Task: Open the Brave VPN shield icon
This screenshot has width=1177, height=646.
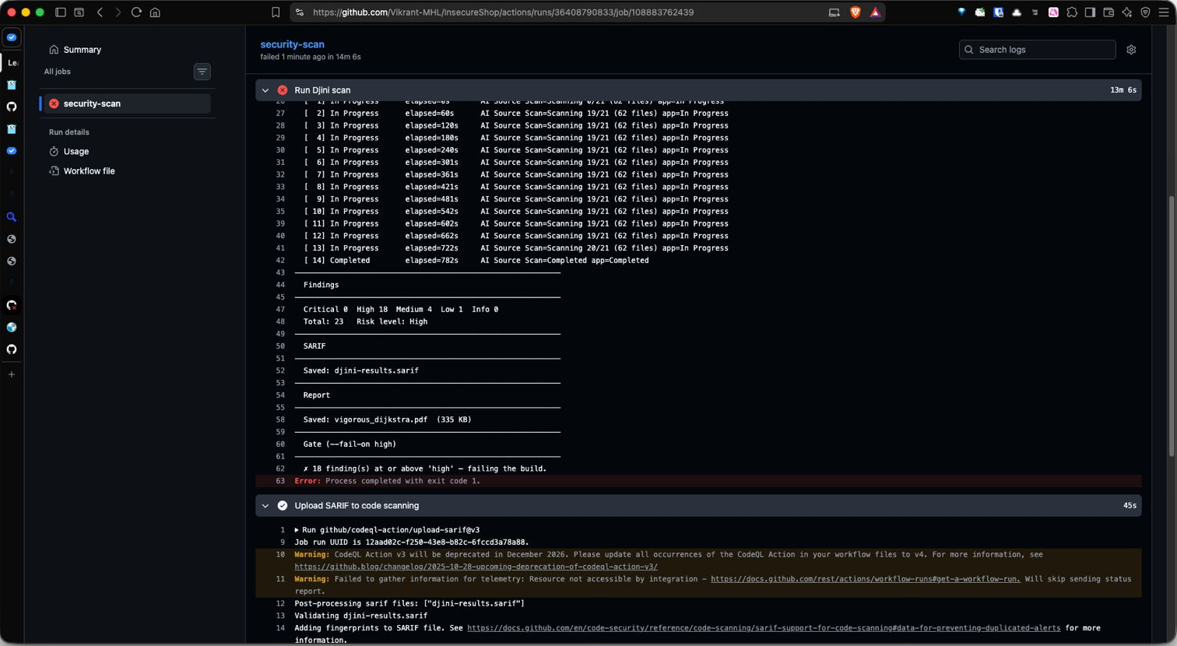Action: click(1145, 12)
